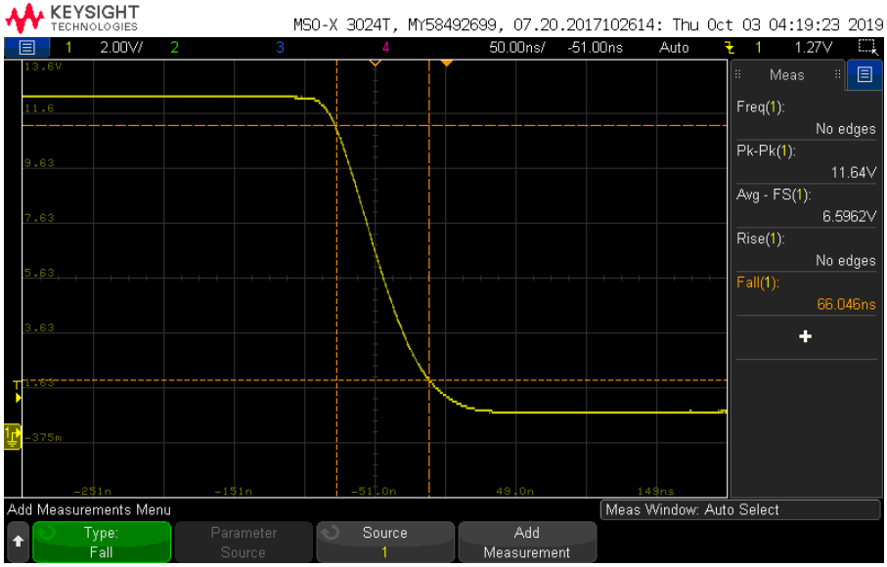Click the hollow orange time reference marker
Viewport: 887px width, 567px height.
tap(376, 63)
